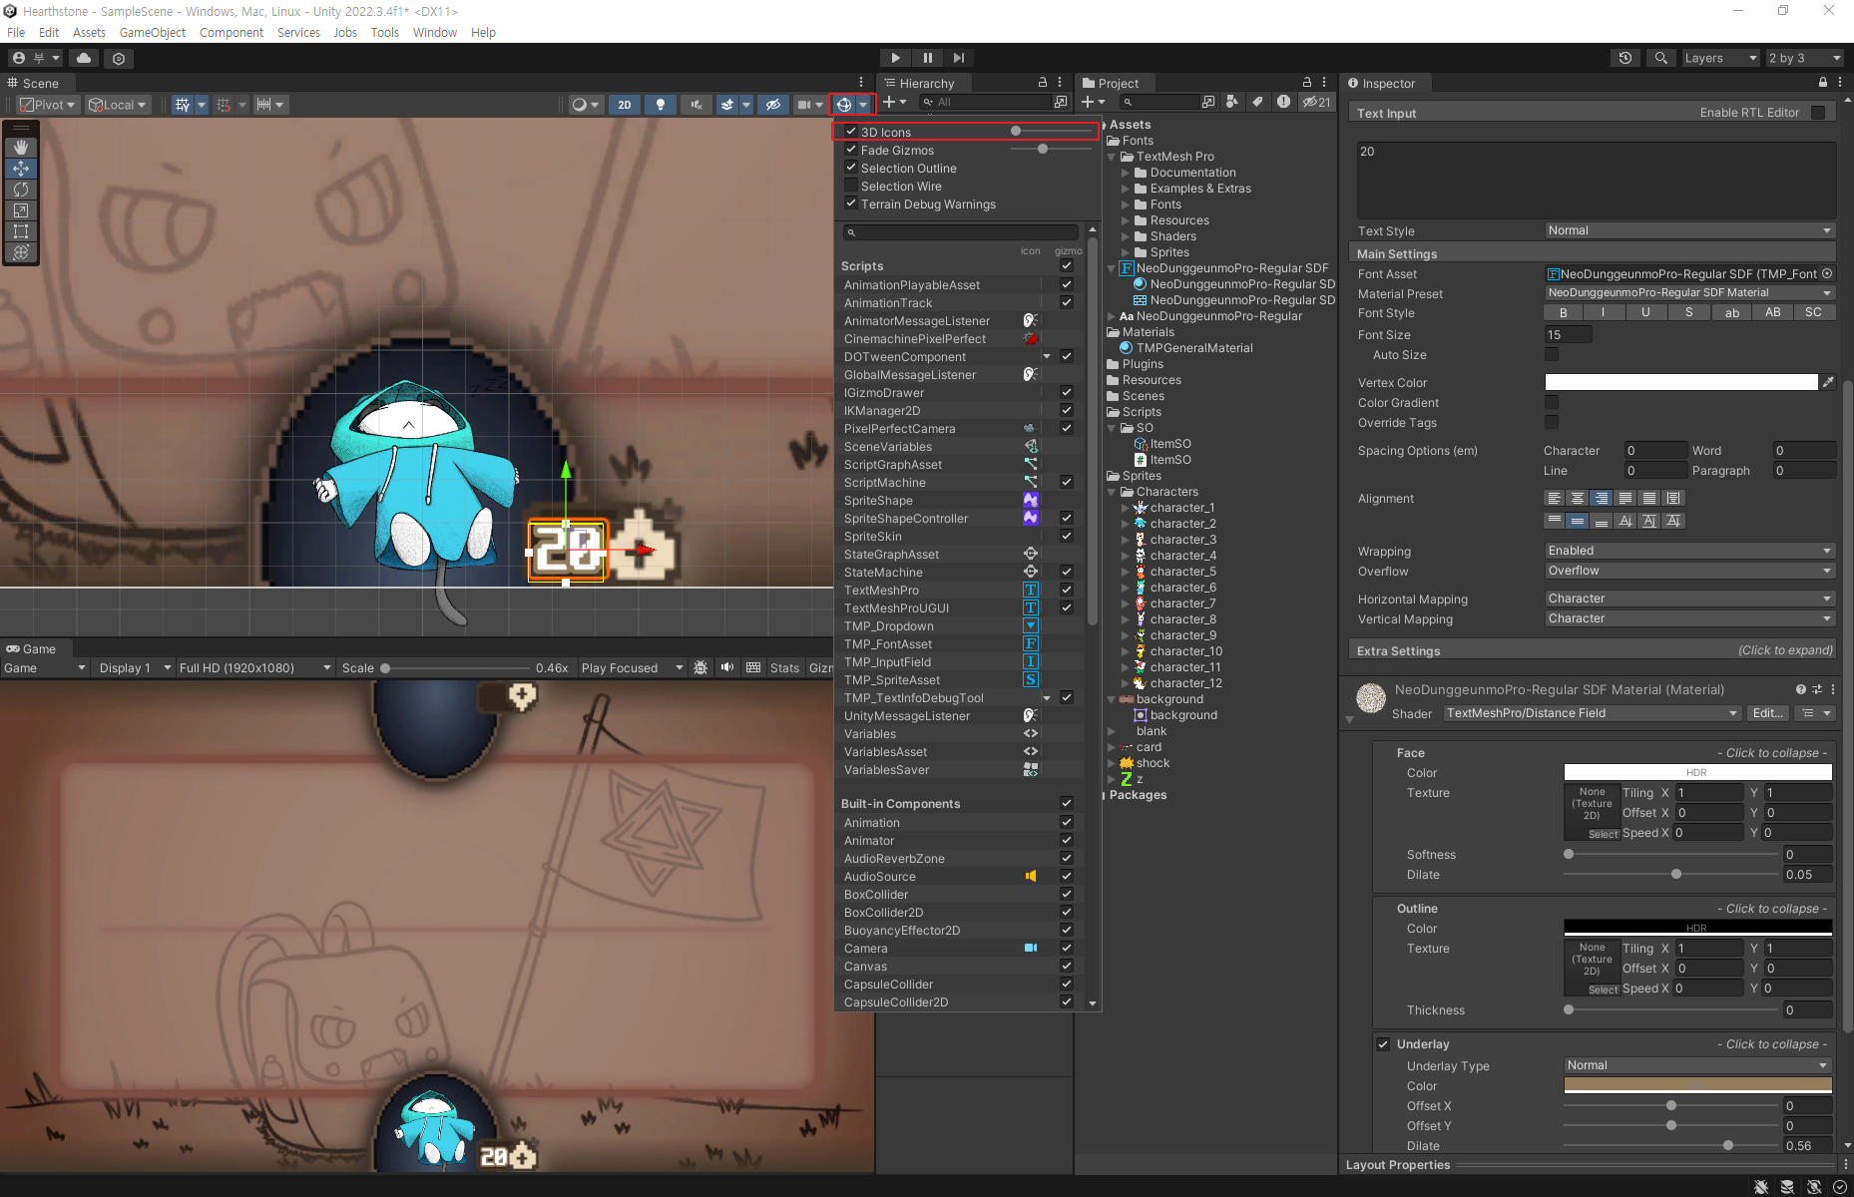The height and width of the screenshot is (1197, 1854).
Task: Toggle the 2D scene view mode
Action: [625, 105]
